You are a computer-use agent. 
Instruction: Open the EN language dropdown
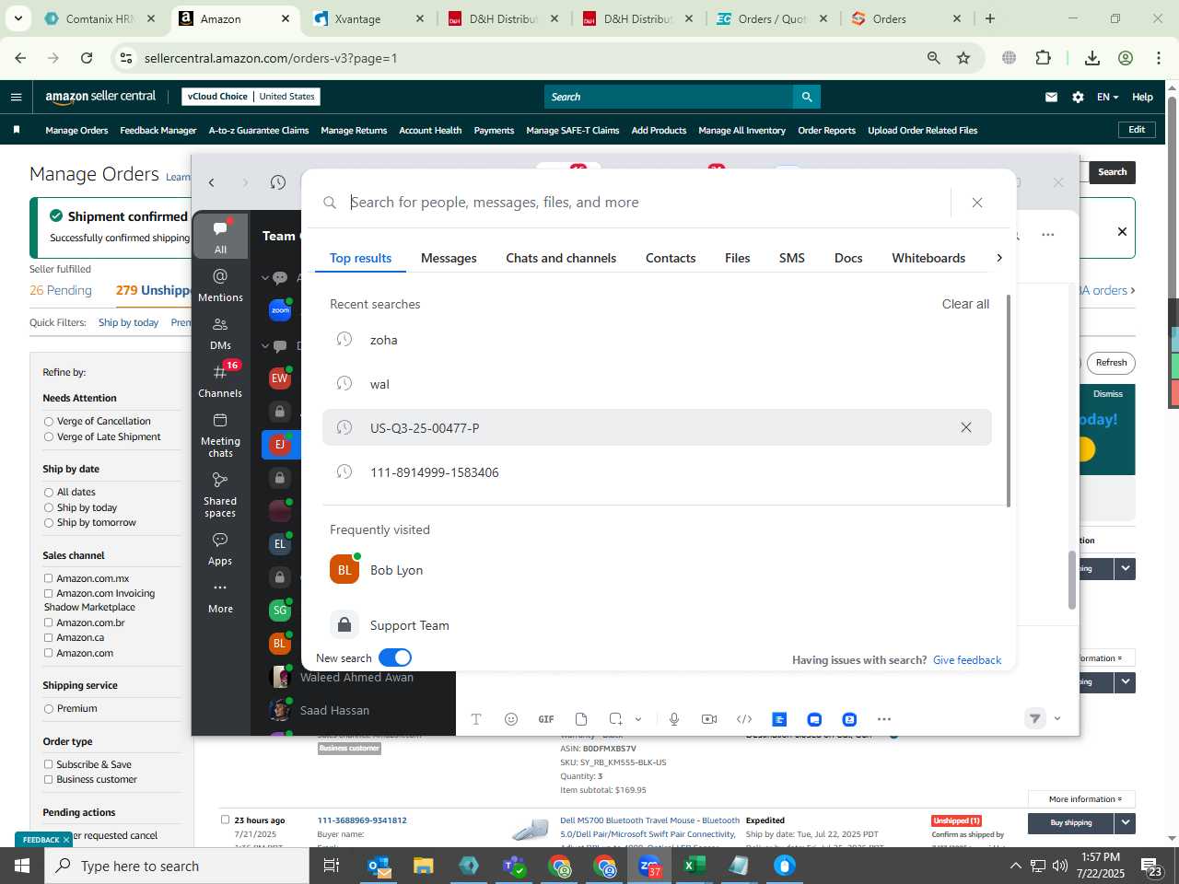pyautogui.click(x=1107, y=97)
